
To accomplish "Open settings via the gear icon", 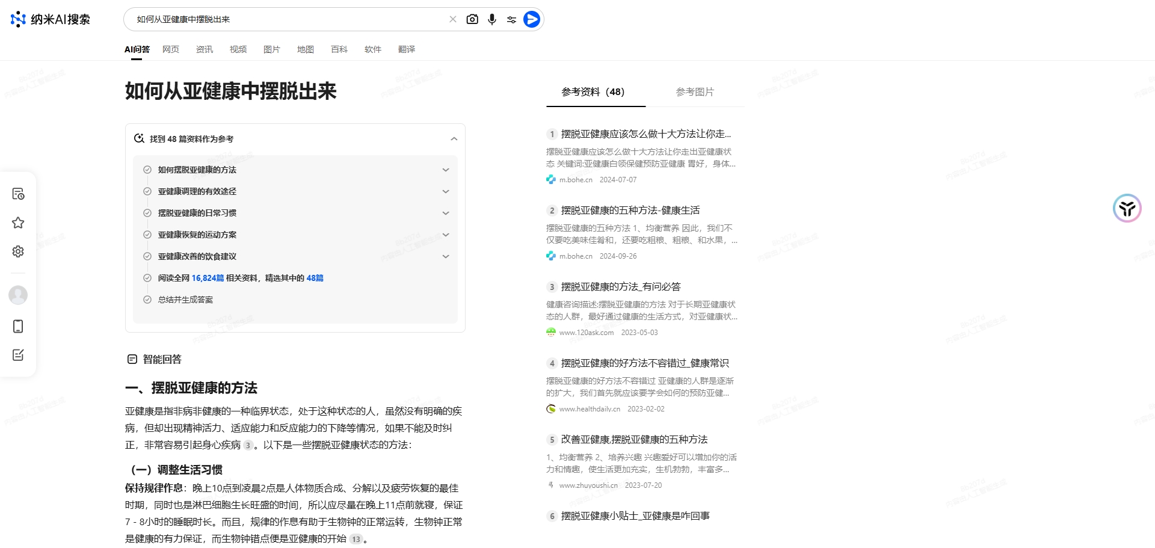I will pyautogui.click(x=18, y=251).
